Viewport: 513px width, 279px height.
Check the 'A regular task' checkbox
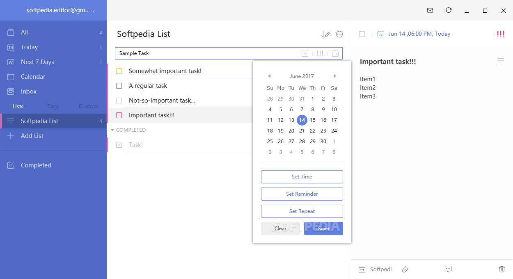click(x=119, y=86)
